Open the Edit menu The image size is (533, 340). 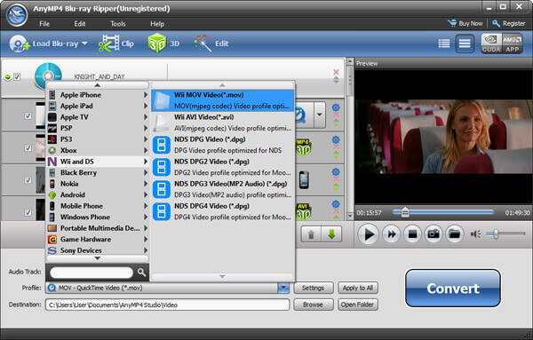pos(80,24)
